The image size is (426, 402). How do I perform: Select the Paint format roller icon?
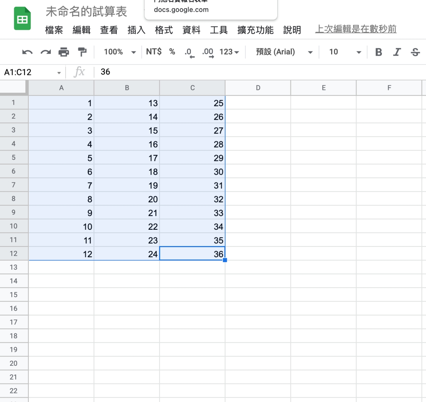[82, 52]
